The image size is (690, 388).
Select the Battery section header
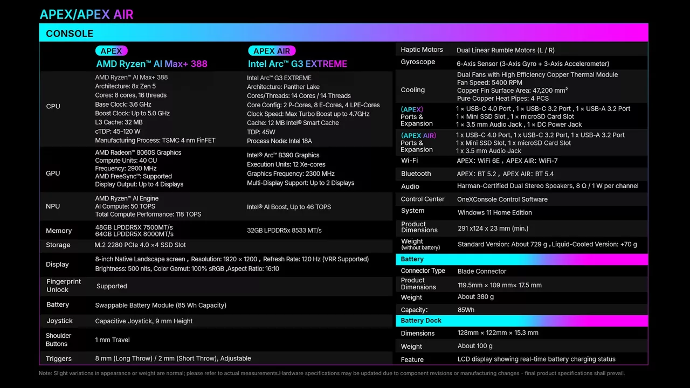pyautogui.click(x=522, y=259)
